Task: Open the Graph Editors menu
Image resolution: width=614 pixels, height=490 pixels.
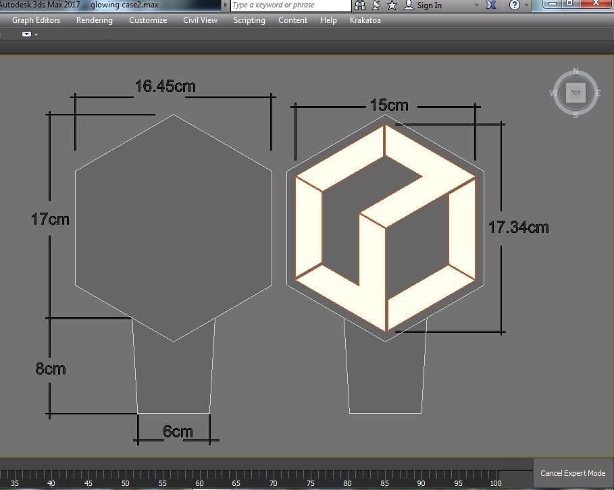Action: click(36, 20)
